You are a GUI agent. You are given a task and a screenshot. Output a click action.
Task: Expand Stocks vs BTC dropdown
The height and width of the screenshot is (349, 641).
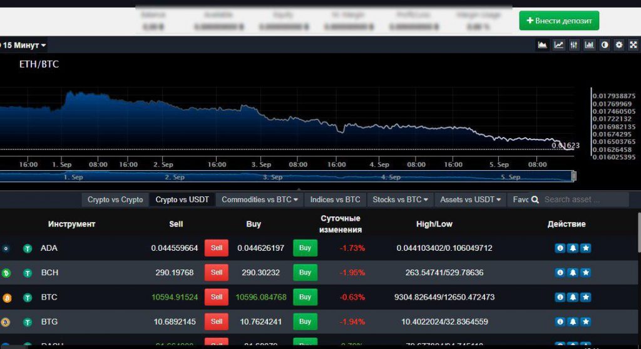[400, 200]
